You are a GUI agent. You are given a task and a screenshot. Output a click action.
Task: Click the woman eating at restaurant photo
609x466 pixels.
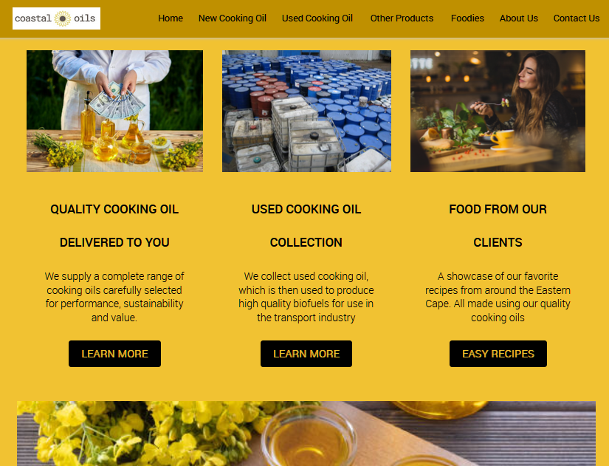click(498, 112)
